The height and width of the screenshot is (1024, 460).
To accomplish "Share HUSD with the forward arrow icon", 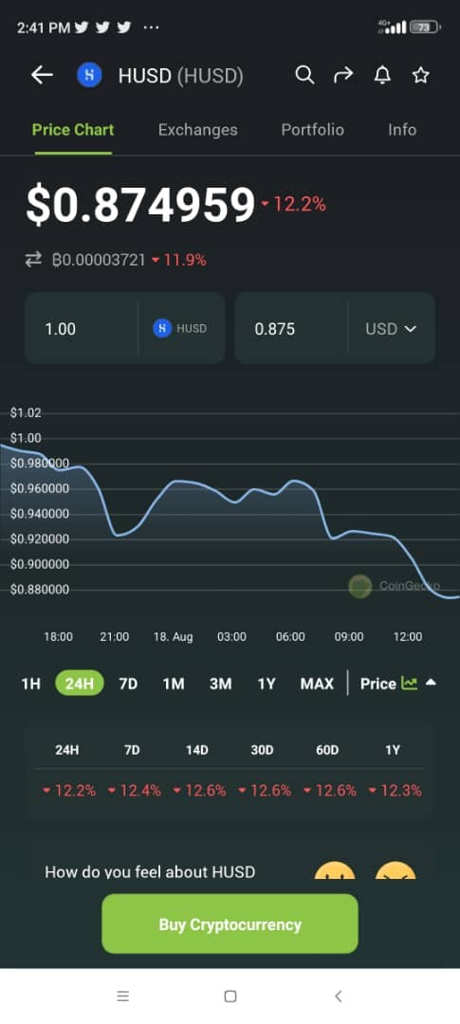I will coord(343,76).
